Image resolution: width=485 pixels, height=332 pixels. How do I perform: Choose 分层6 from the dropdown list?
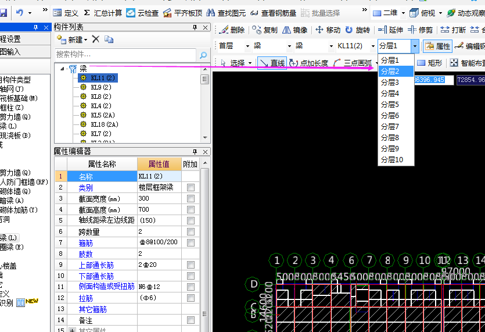point(396,116)
